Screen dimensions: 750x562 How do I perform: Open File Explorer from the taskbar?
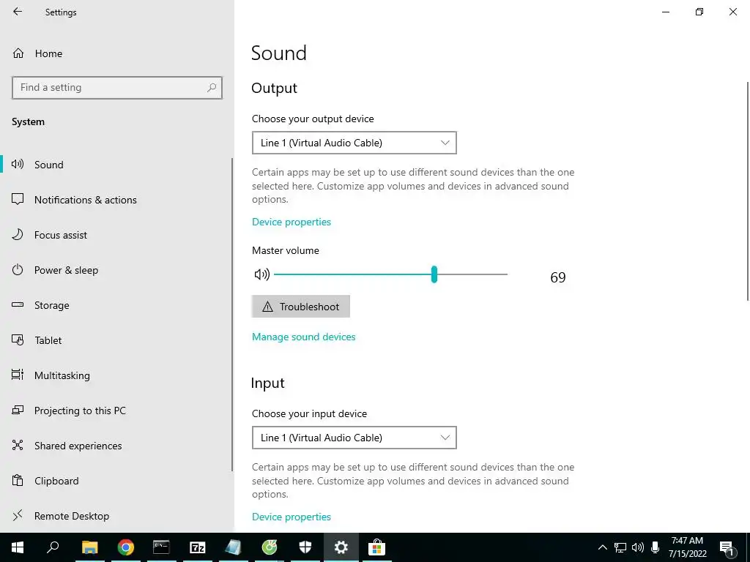tap(89, 547)
